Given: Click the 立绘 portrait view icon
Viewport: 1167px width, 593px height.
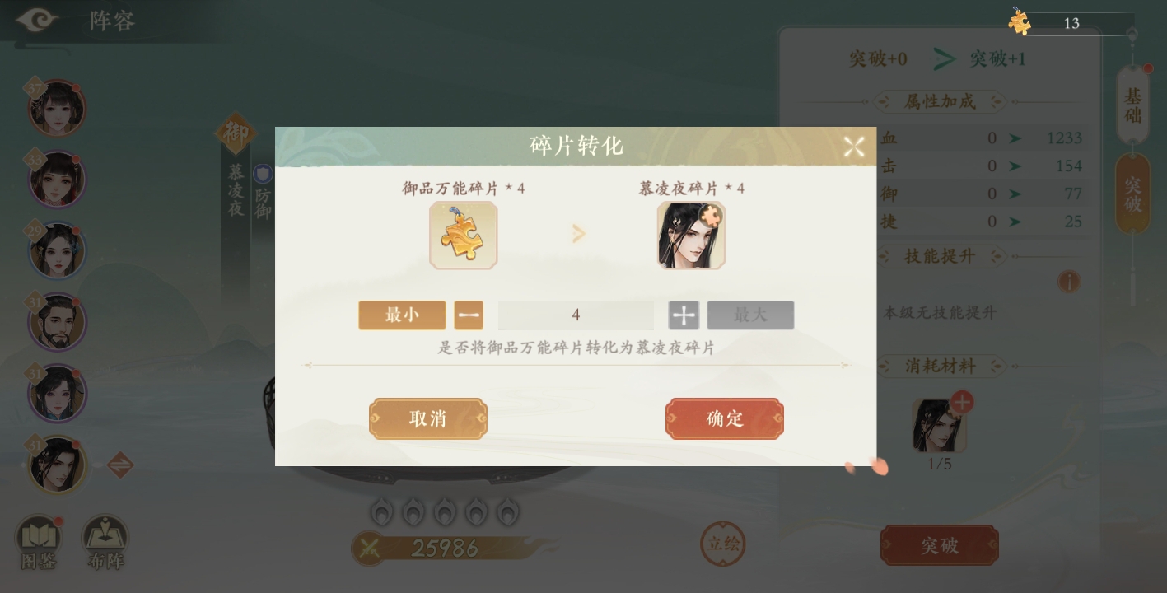Looking at the screenshot, I should pyautogui.click(x=722, y=544).
